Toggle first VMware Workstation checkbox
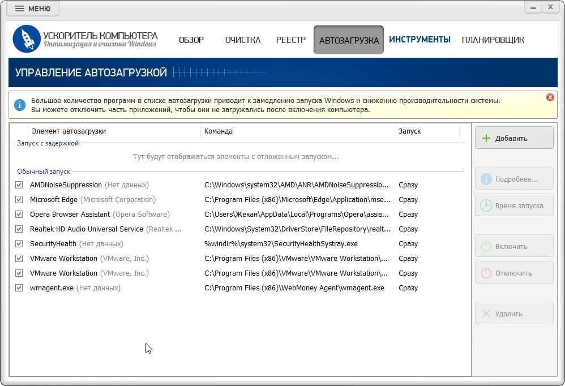Image resolution: width=565 pixels, height=386 pixels. pos(19,259)
